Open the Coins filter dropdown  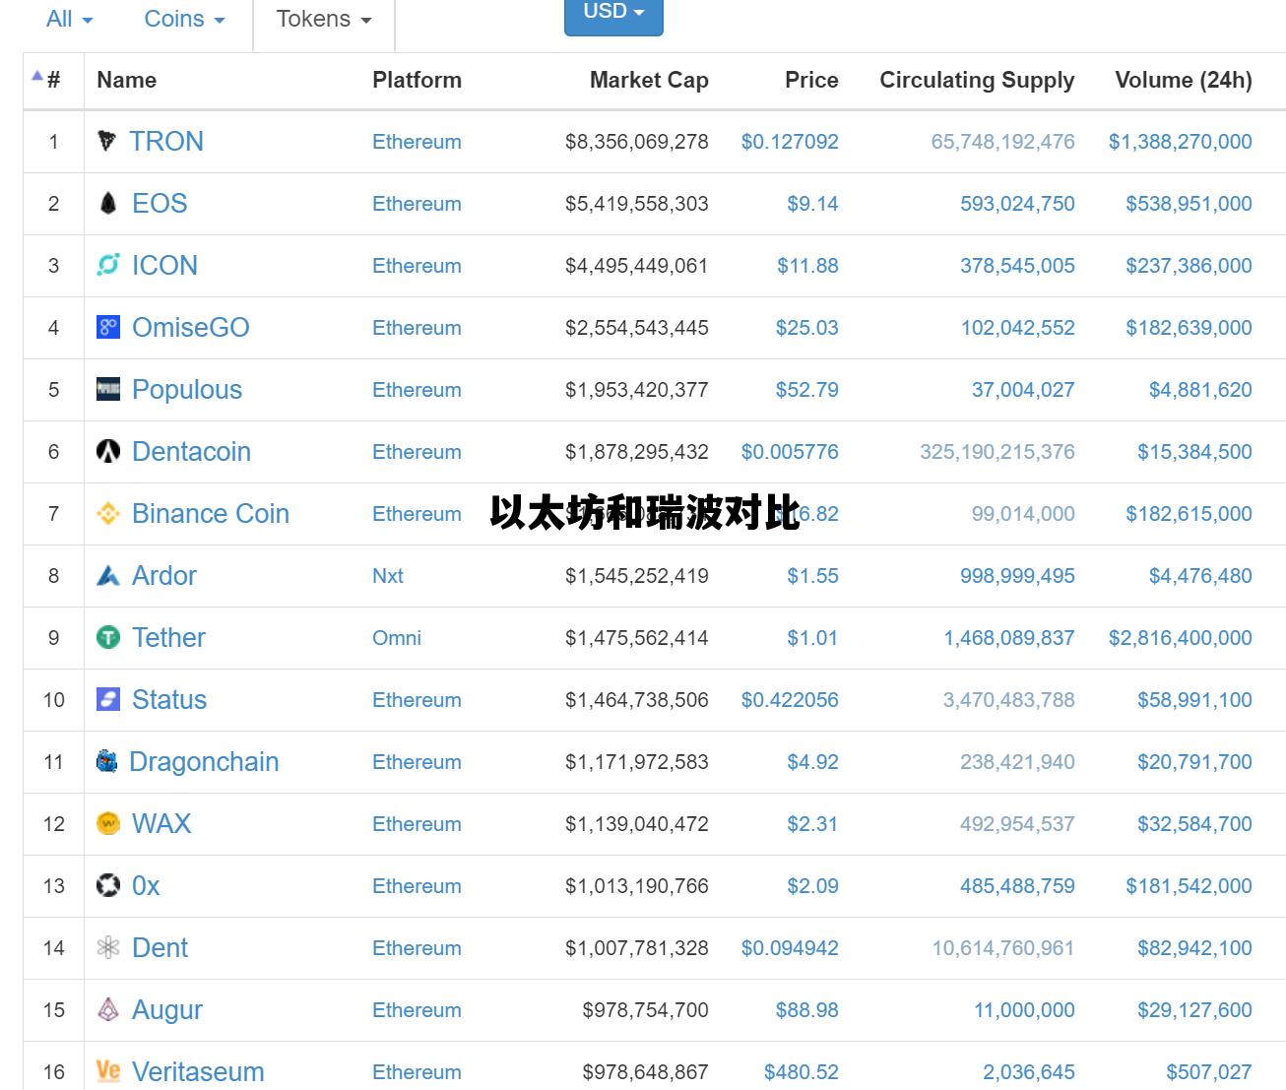coord(184,19)
